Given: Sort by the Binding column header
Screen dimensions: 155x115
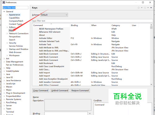Looking at the screenshot, I should pyautogui.click(x=80, y=25).
